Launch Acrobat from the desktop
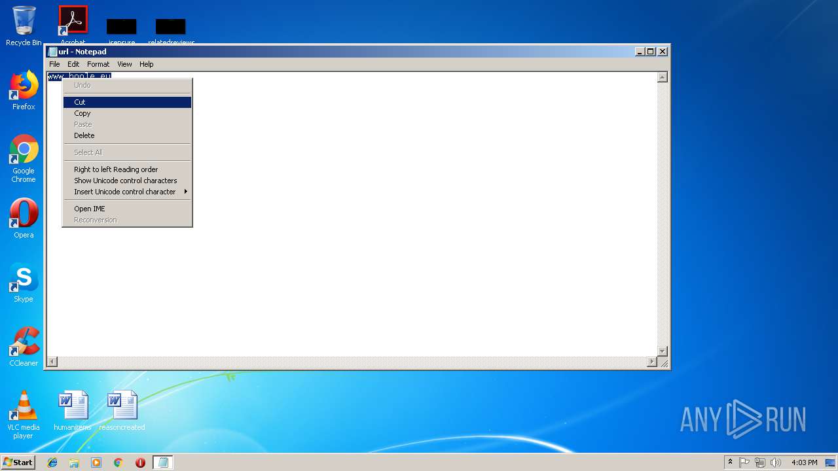This screenshot has width=838, height=471. click(73, 25)
